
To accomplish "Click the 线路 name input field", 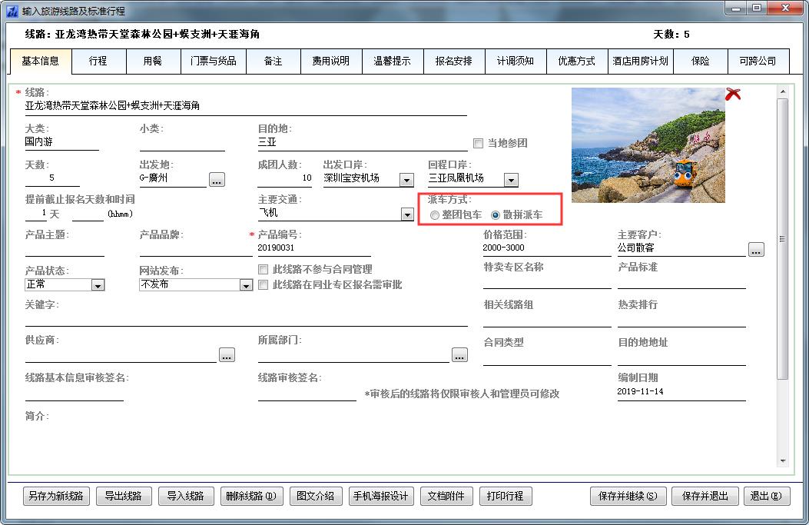I will 246,106.
